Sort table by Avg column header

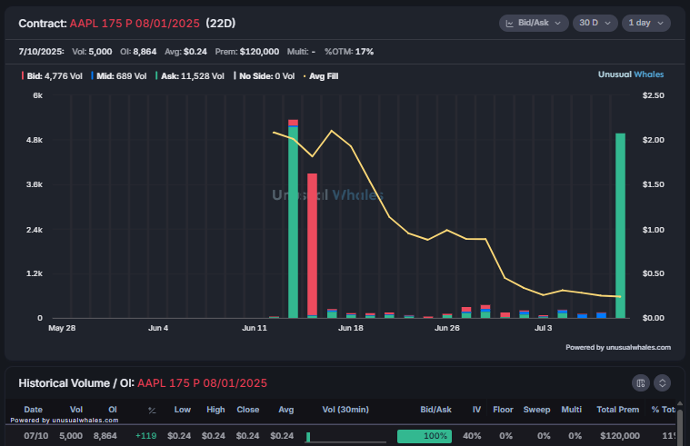[x=286, y=410]
